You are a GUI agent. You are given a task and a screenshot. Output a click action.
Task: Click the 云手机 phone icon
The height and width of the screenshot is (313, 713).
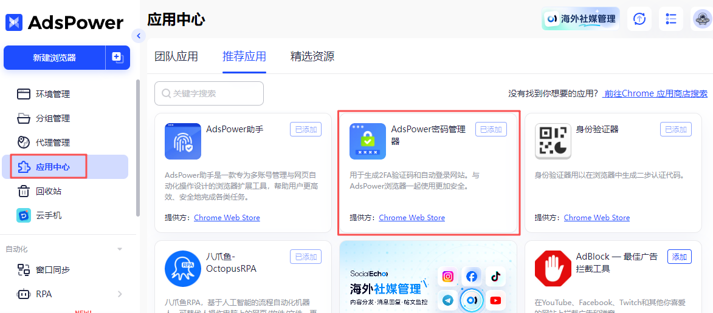pyautogui.click(x=24, y=215)
